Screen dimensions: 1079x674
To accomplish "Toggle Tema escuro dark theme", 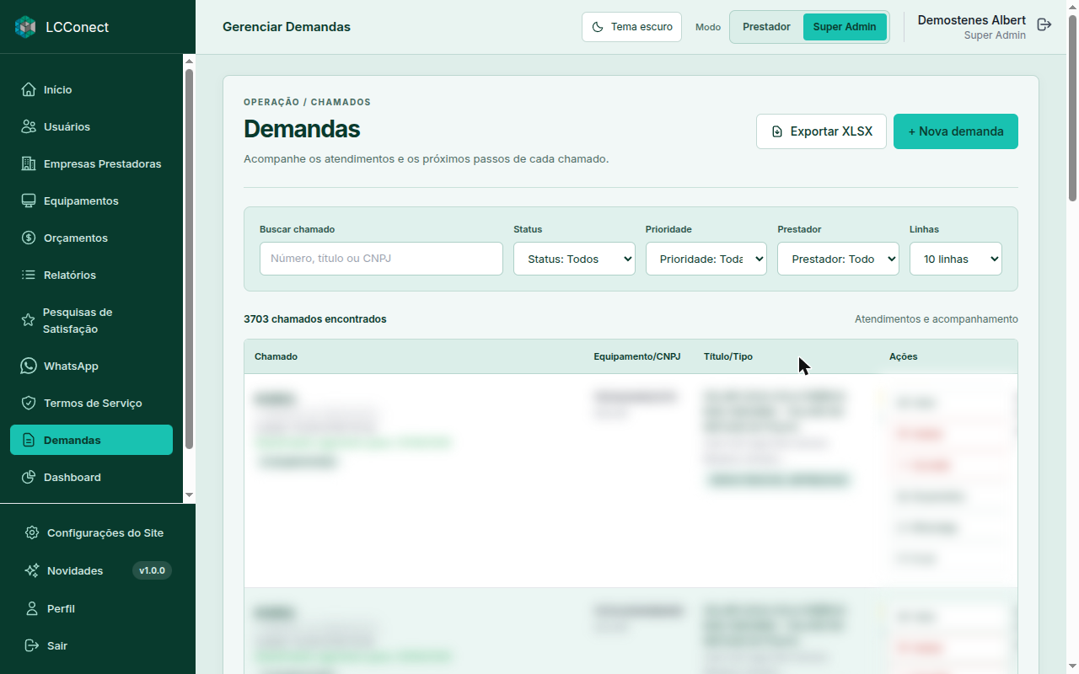I will (x=632, y=27).
